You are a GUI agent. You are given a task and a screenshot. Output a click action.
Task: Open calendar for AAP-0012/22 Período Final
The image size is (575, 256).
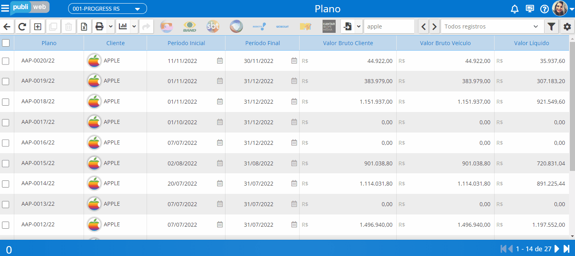pos(294,224)
